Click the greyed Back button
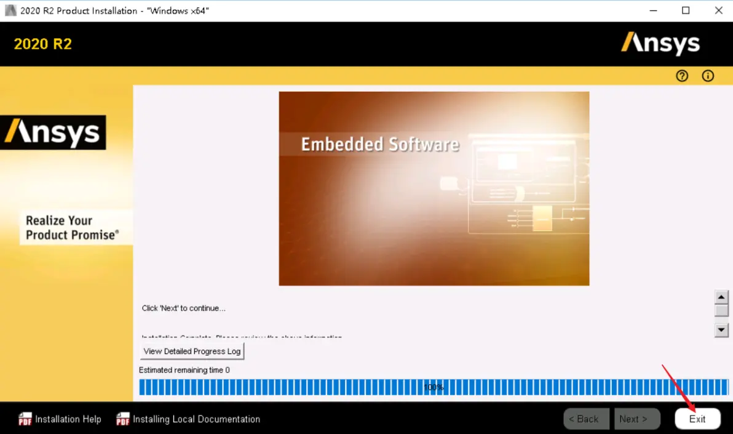The height and width of the screenshot is (434, 733). coord(586,419)
